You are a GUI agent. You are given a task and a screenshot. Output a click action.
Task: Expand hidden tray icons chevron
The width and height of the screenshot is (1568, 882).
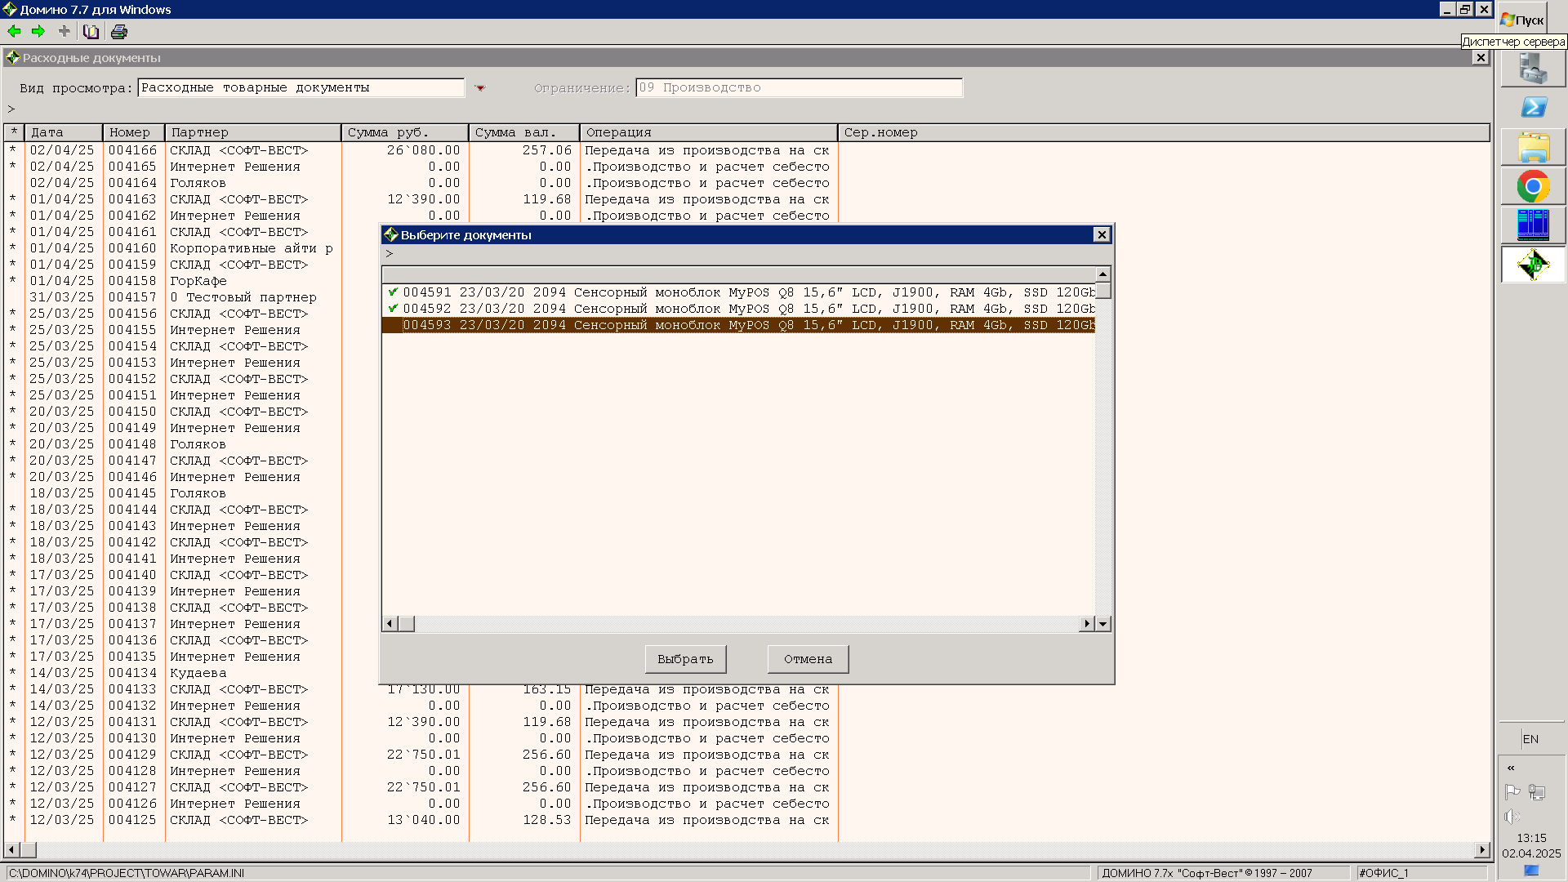click(1511, 768)
